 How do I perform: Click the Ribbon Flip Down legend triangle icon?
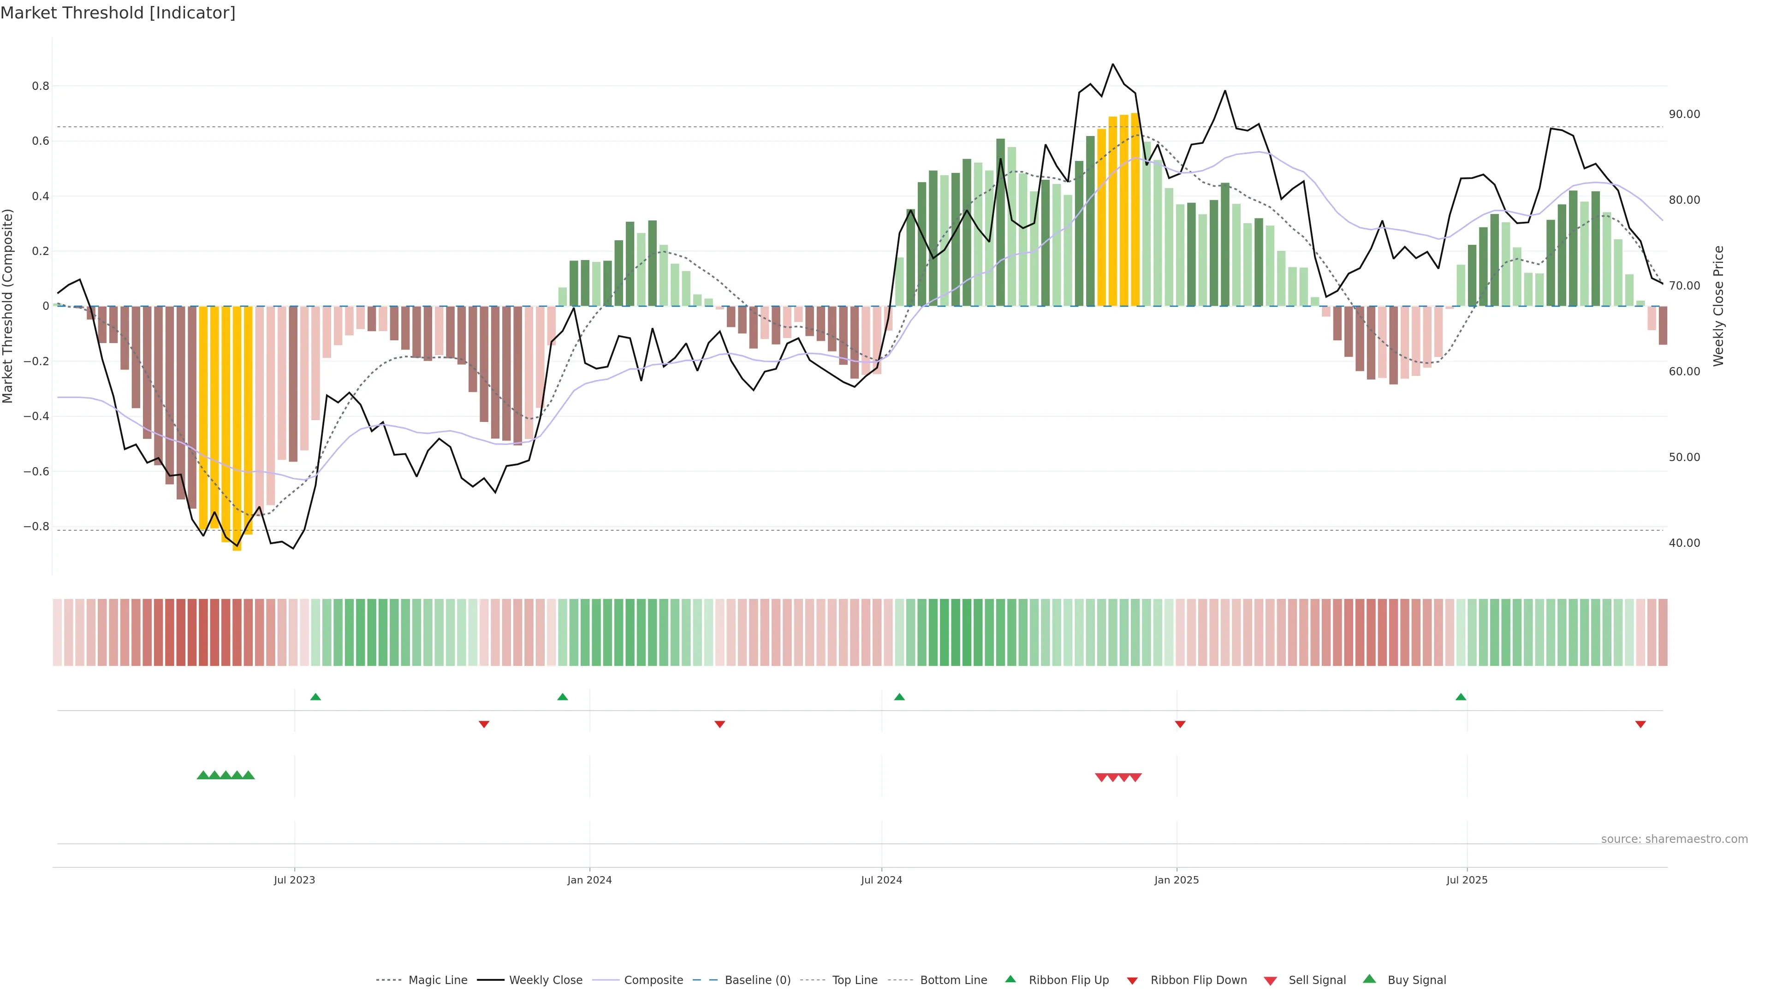pos(1132,980)
